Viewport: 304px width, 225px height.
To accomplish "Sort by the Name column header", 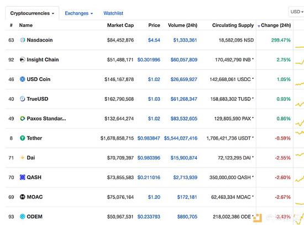I will 26,25.
